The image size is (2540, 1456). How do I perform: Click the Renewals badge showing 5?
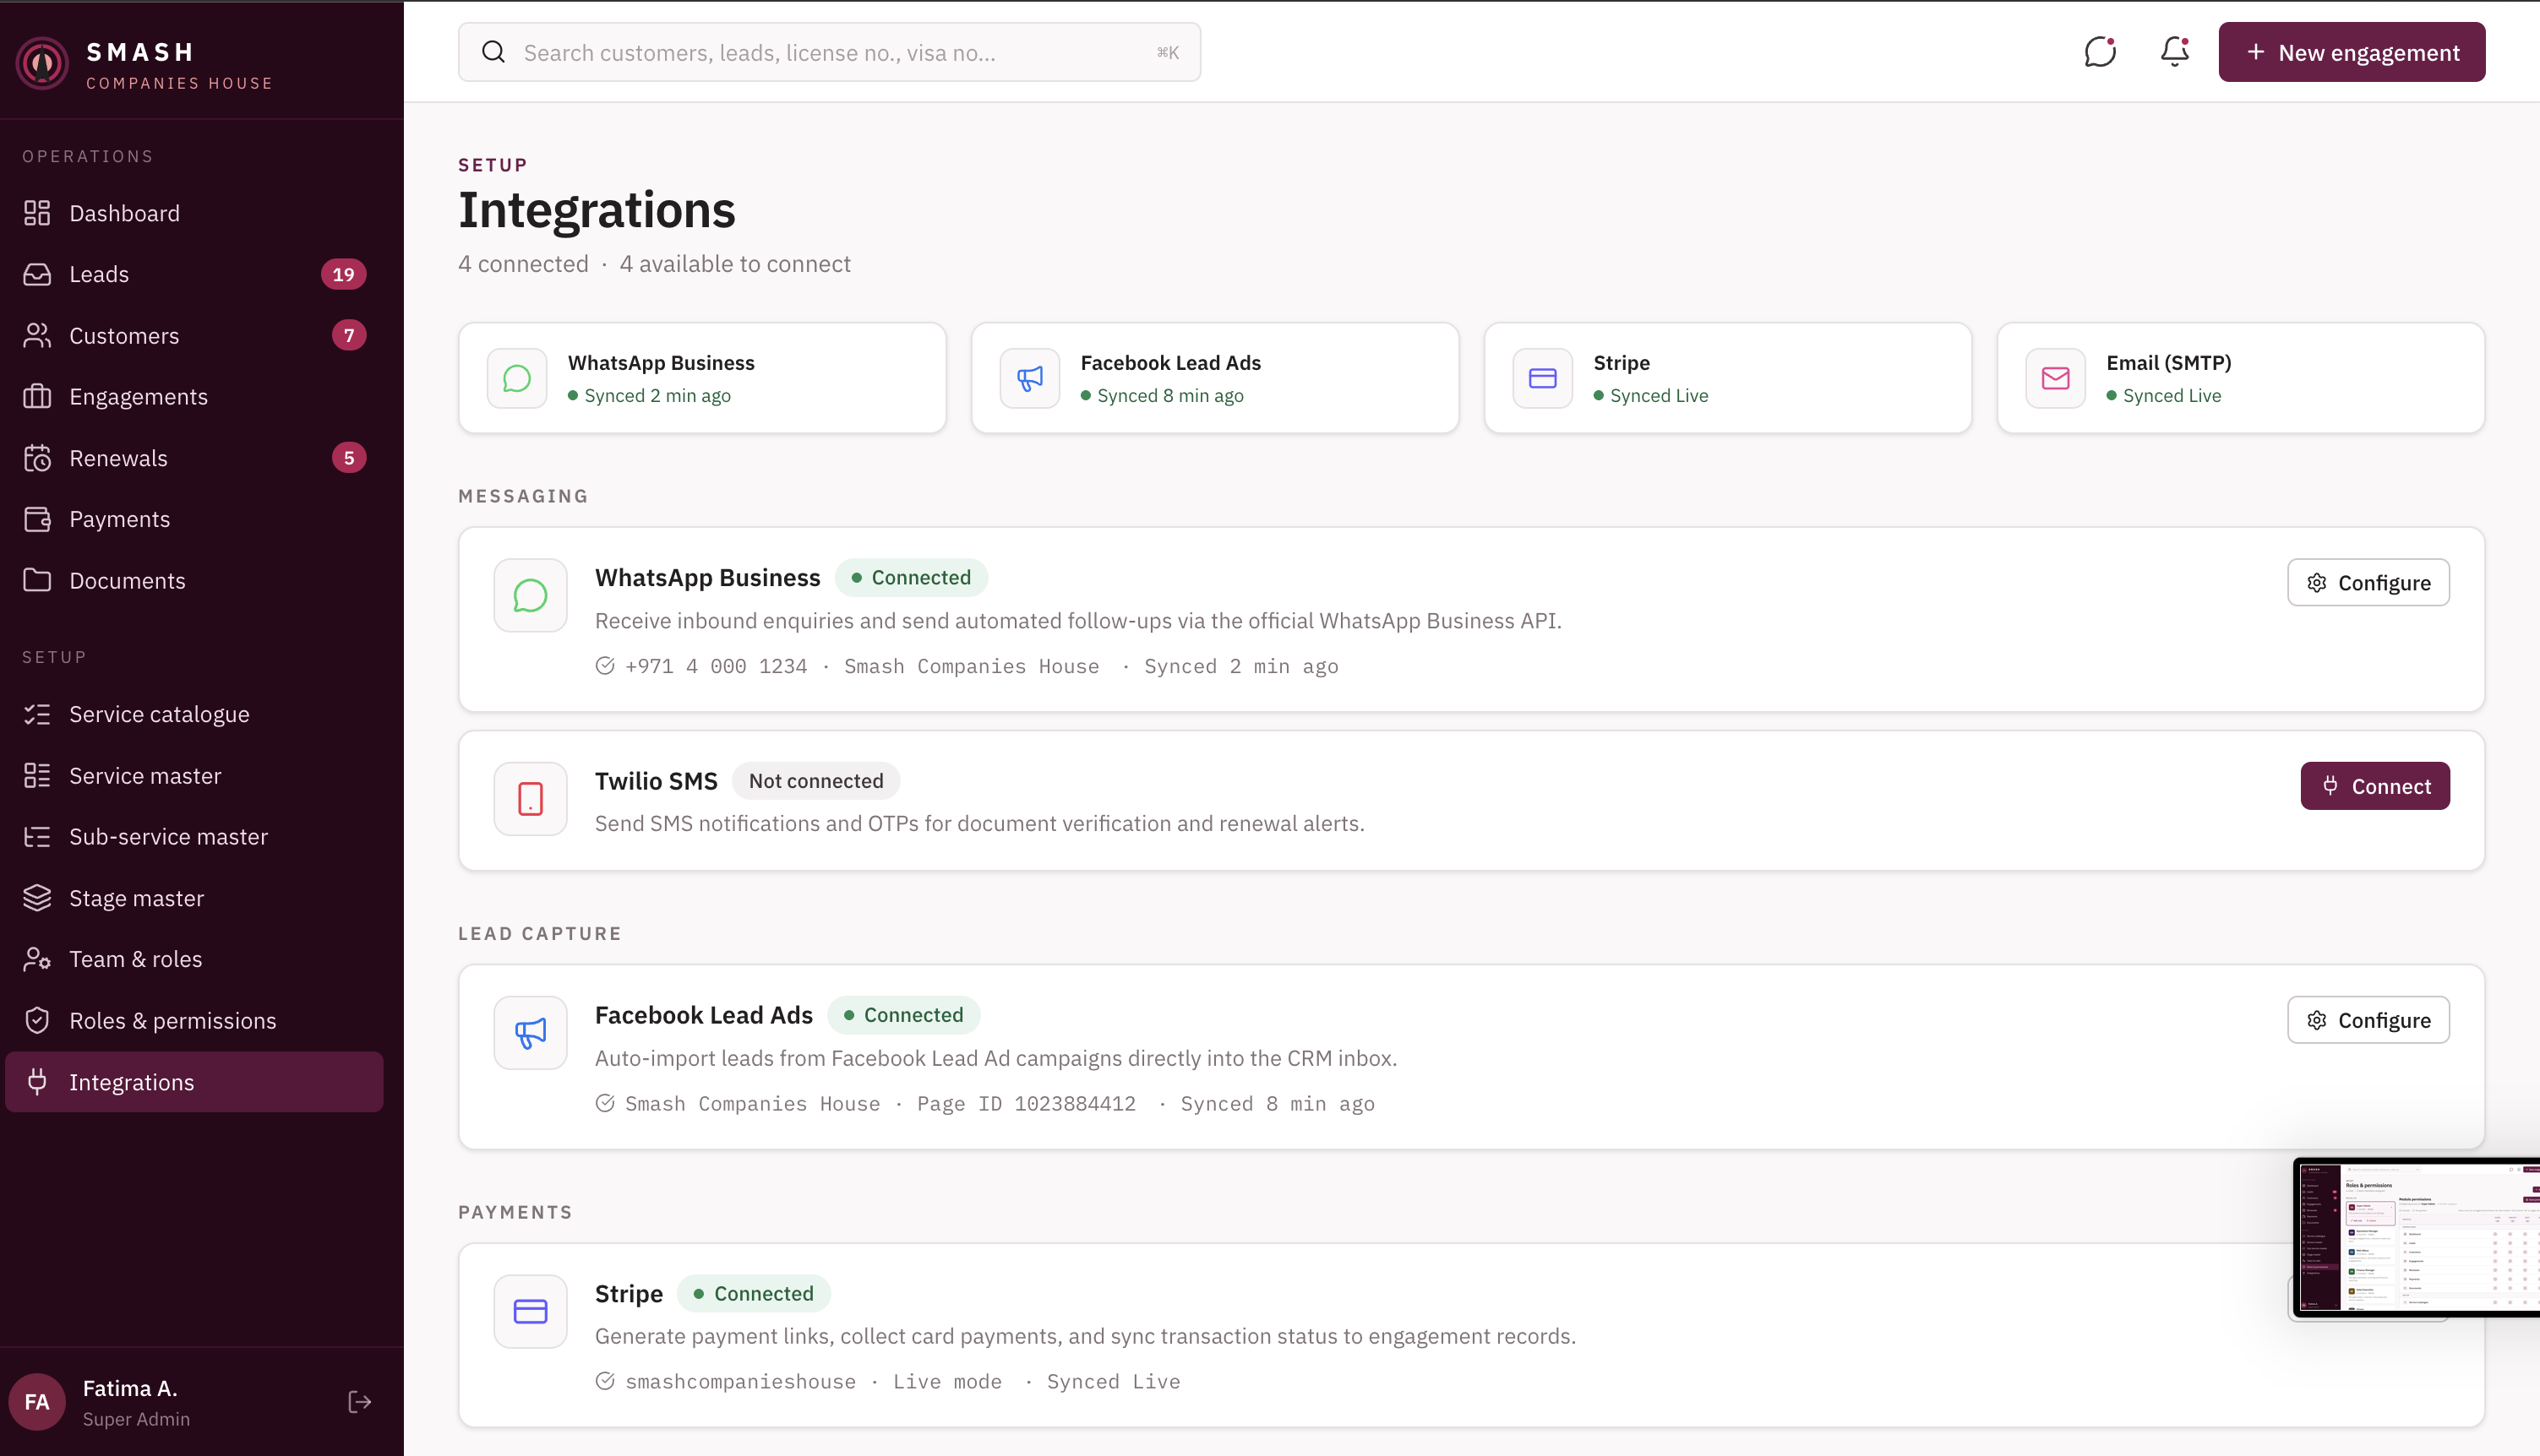348,458
